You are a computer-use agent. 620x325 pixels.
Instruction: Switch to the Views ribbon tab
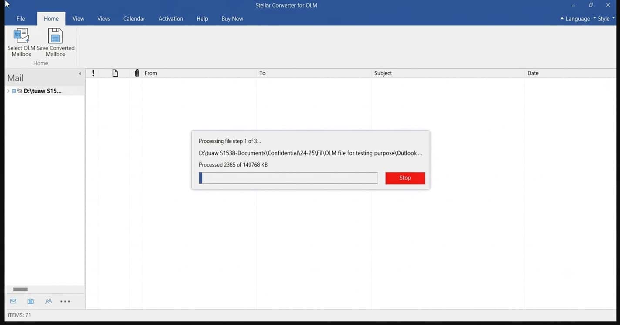click(104, 19)
